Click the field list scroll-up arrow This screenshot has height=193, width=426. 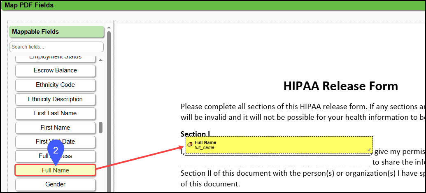pos(100,60)
